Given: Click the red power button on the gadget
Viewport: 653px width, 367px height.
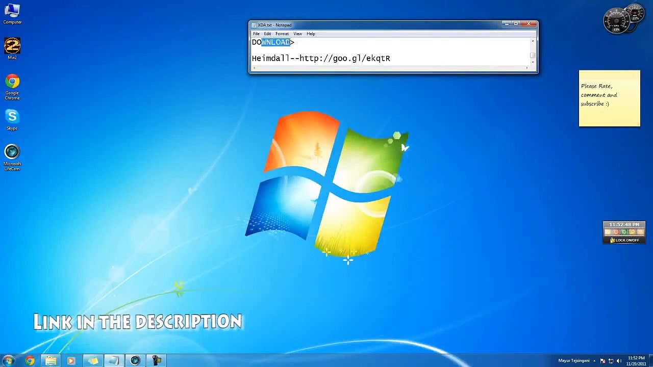Looking at the screenshot, I should [x=616, y=232].
